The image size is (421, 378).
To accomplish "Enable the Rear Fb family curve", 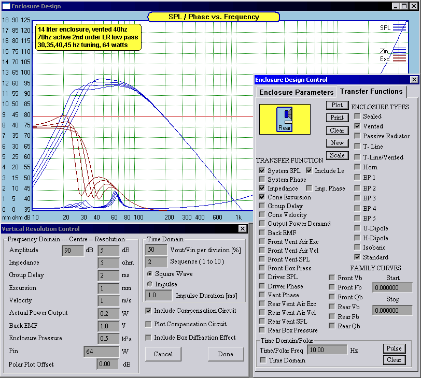I will coord(332,317).
